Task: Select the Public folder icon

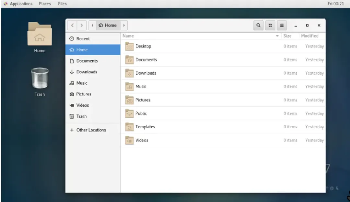Action: [129, 113]
